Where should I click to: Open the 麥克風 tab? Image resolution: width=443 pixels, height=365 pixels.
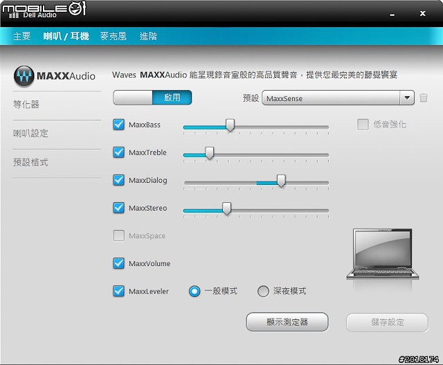[x=114, y=36]
